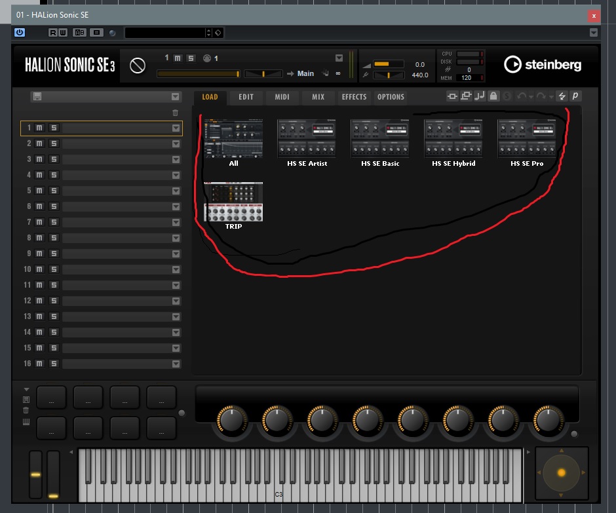Mute slot 2 in the rack

click(x=39, y=143)
